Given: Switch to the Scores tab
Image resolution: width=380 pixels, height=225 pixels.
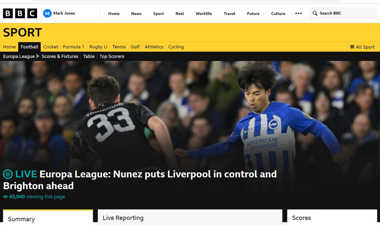Looking at the screenshot, I should [x=301, y=218].
